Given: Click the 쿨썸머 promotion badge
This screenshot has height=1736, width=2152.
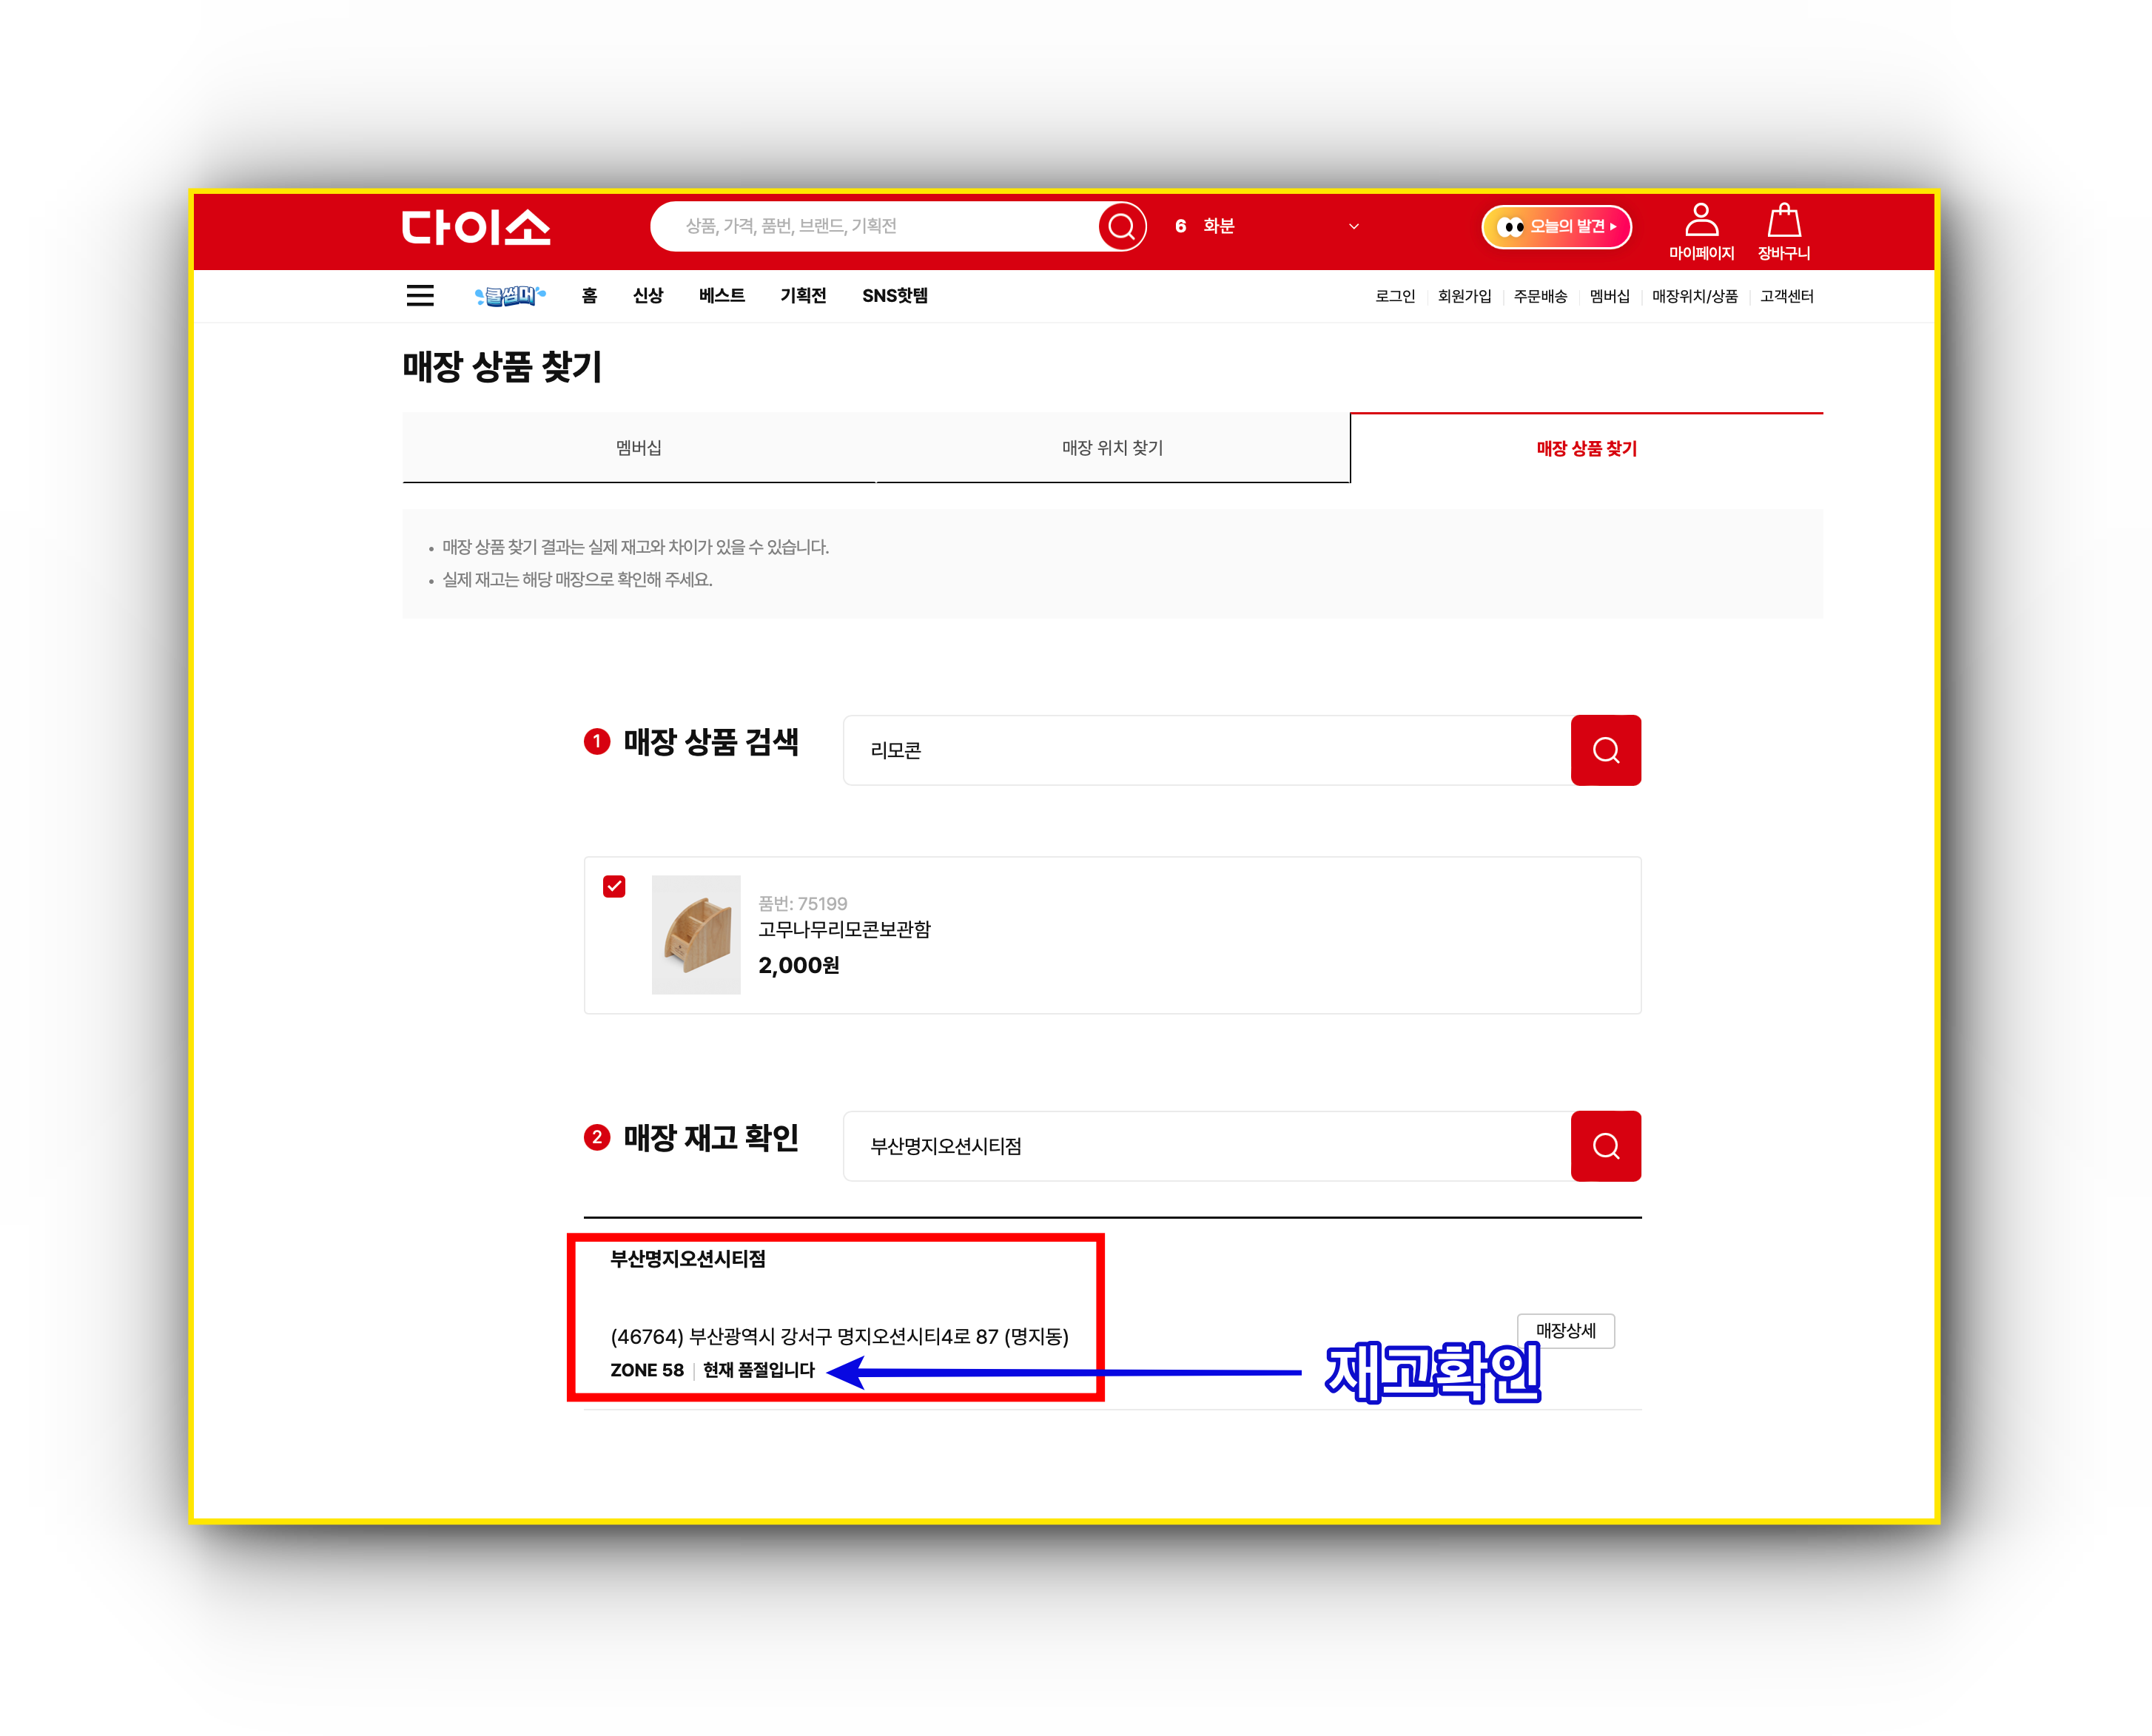Looking at the screenshot, I should tap(510, 296).
